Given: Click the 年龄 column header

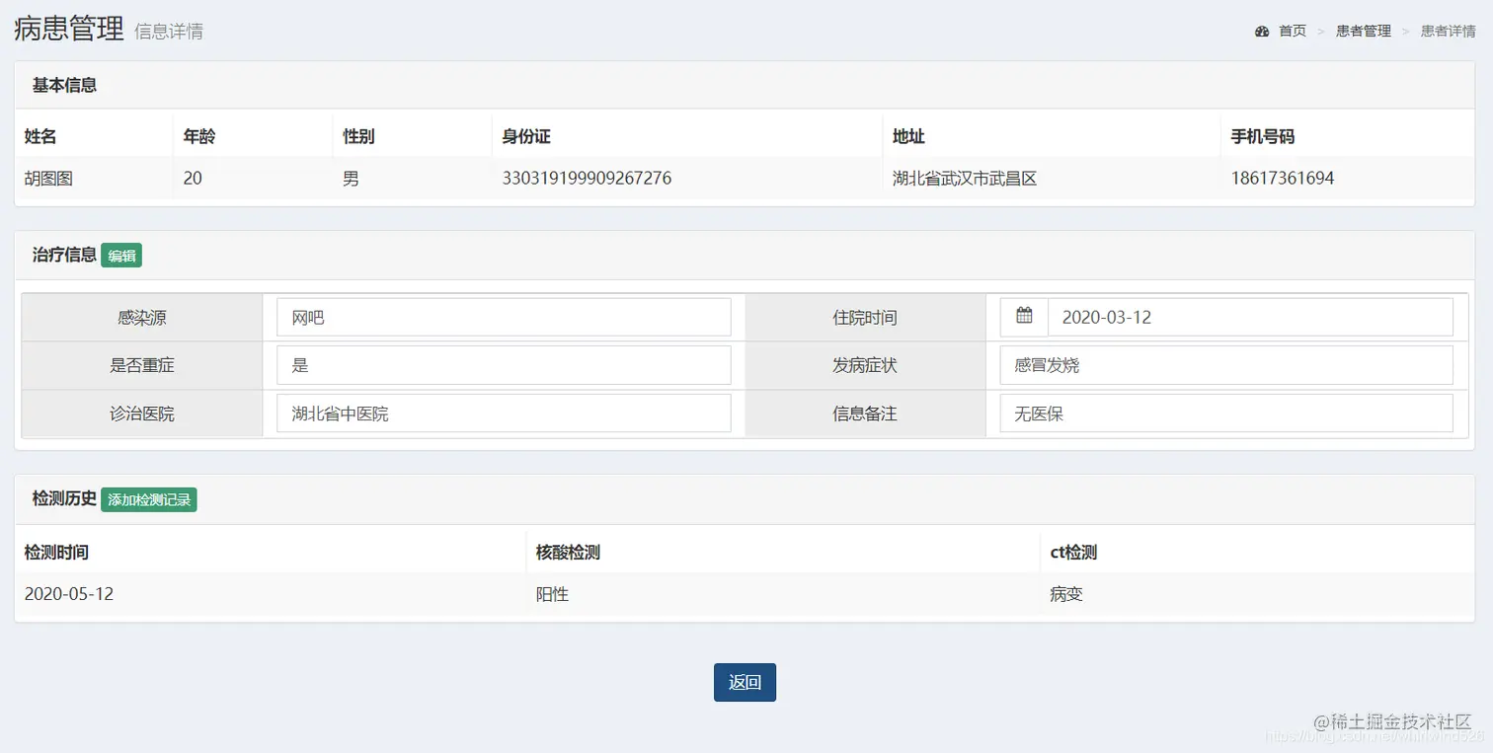Looking at the screenshot, I should [199, 136].
